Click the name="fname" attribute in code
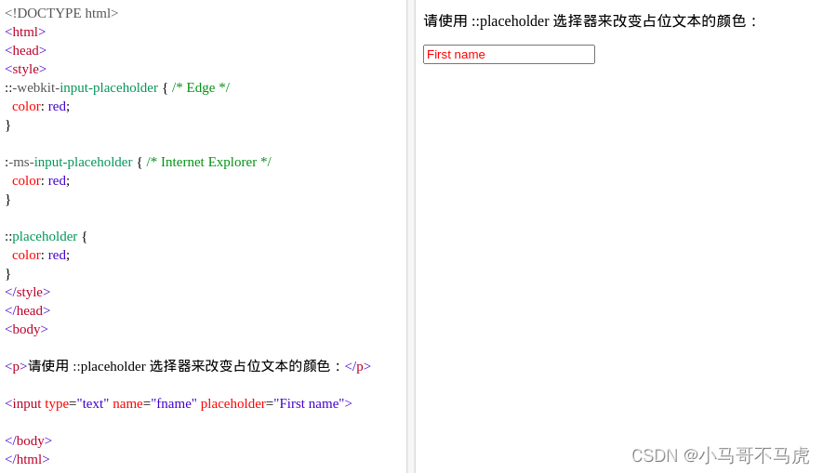 tap(155, 404)
